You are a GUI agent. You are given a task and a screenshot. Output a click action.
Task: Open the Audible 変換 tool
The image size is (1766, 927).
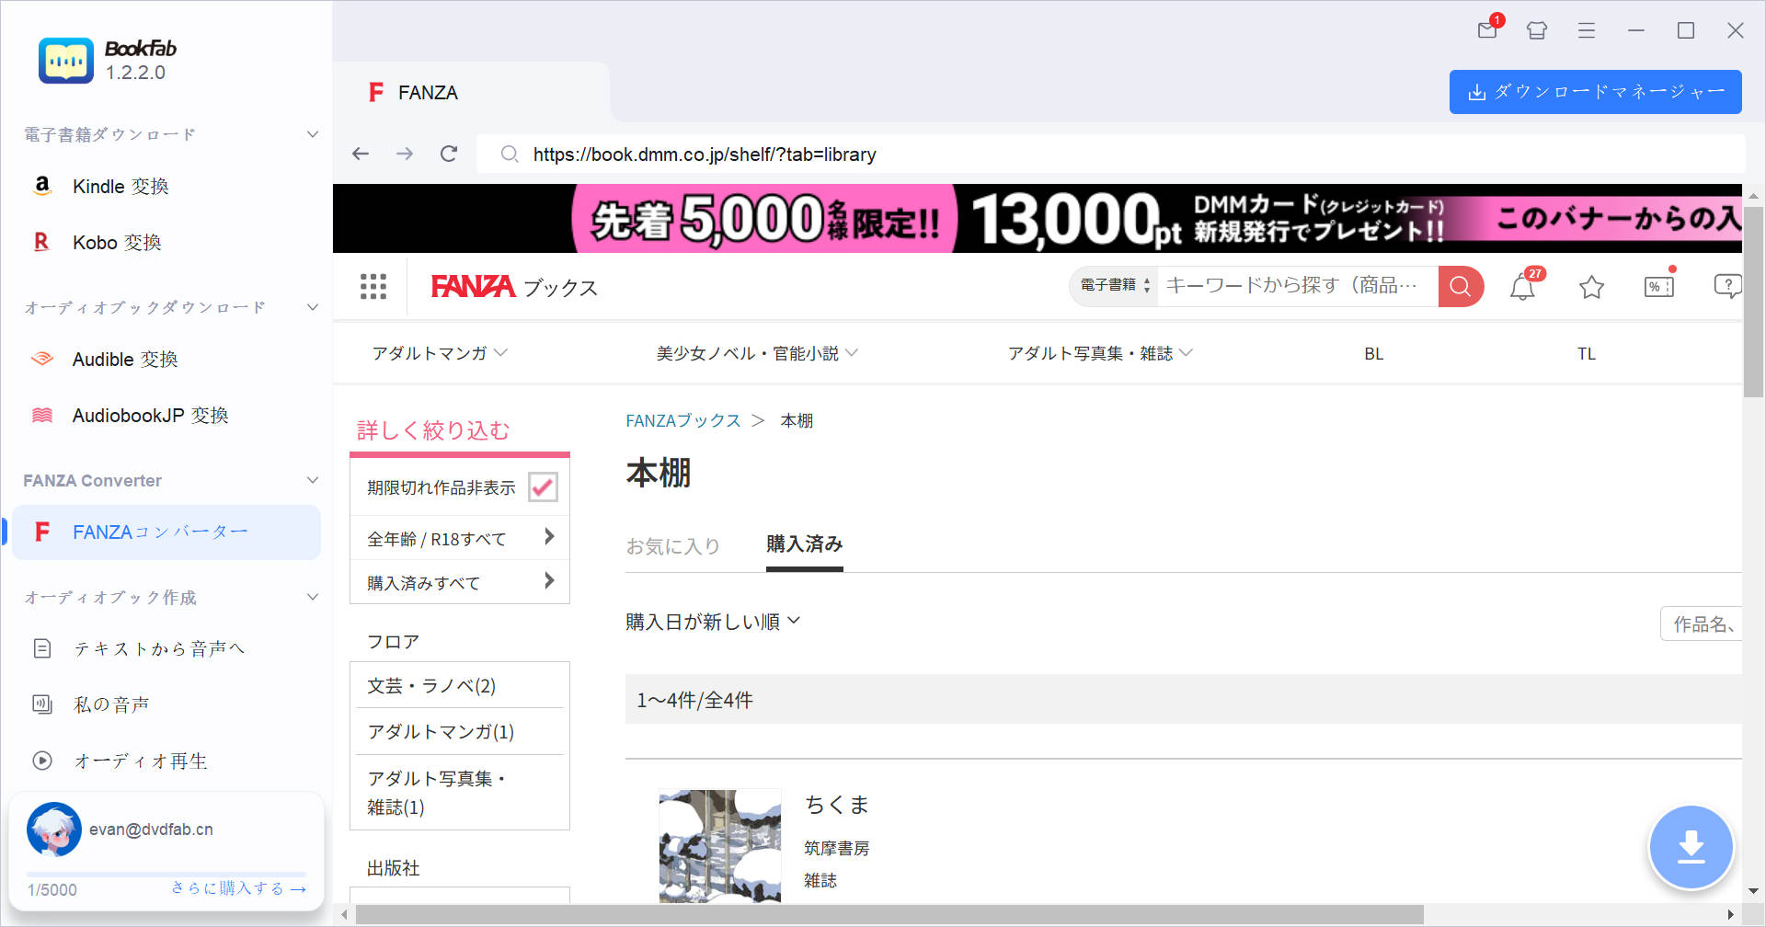[x=124, y=359]
